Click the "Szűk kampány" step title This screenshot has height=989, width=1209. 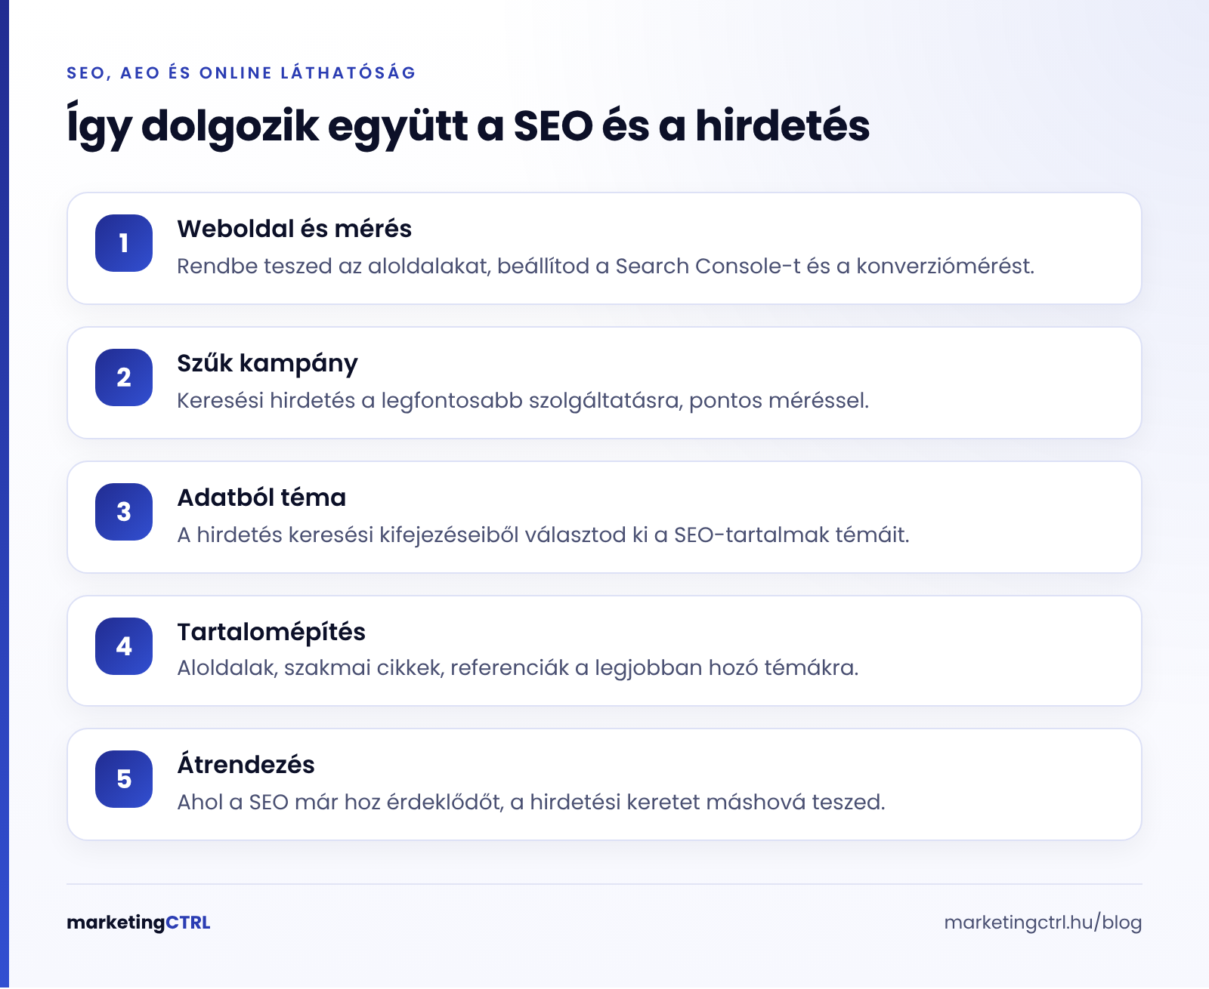tap(267, 364)
